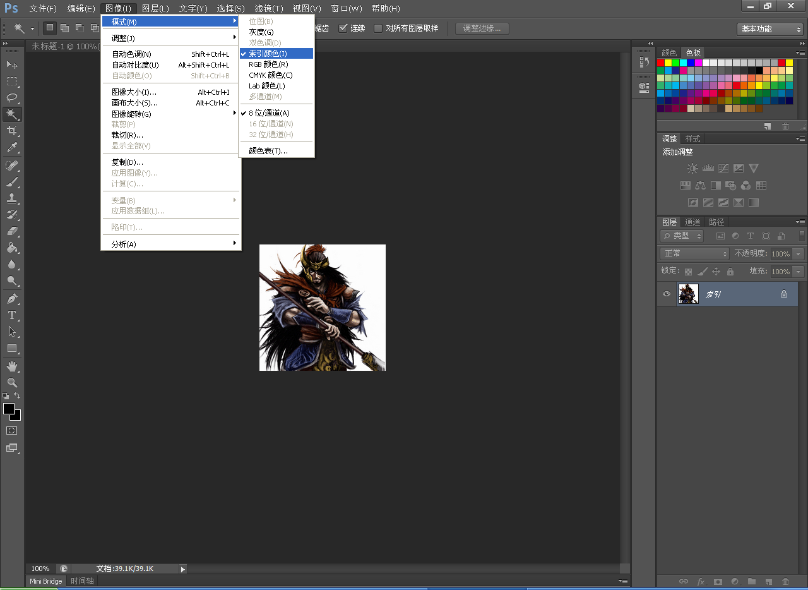Select the Zoom tool

coord(12,383)
